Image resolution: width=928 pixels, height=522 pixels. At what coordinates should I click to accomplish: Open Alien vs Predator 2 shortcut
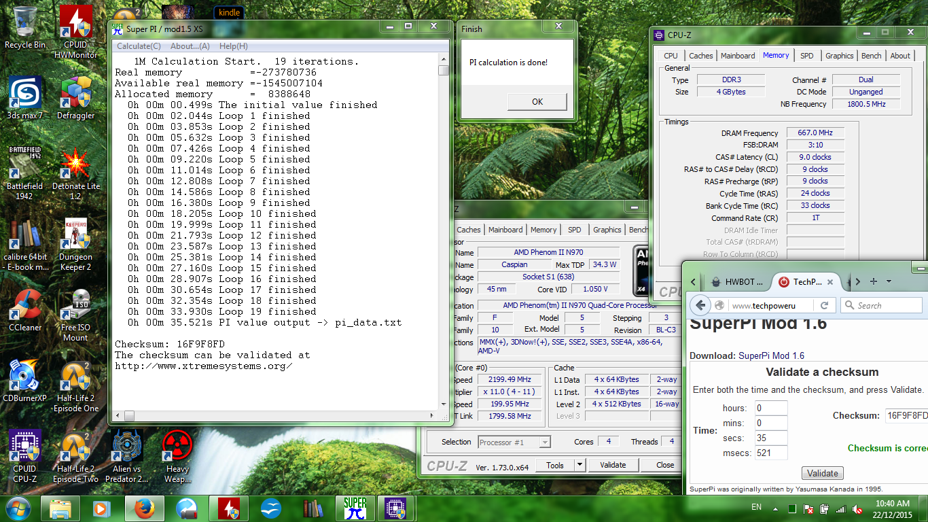pos(126,455)
